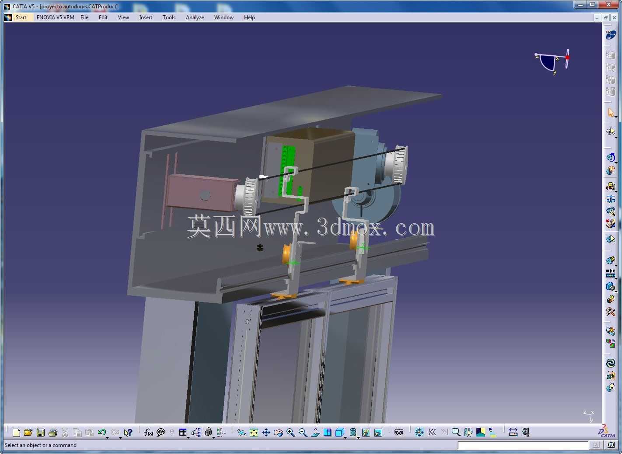The height and width of the screenshot is (454, 622).
Task: Click the status bar dialog button
Action: point(596,445)
